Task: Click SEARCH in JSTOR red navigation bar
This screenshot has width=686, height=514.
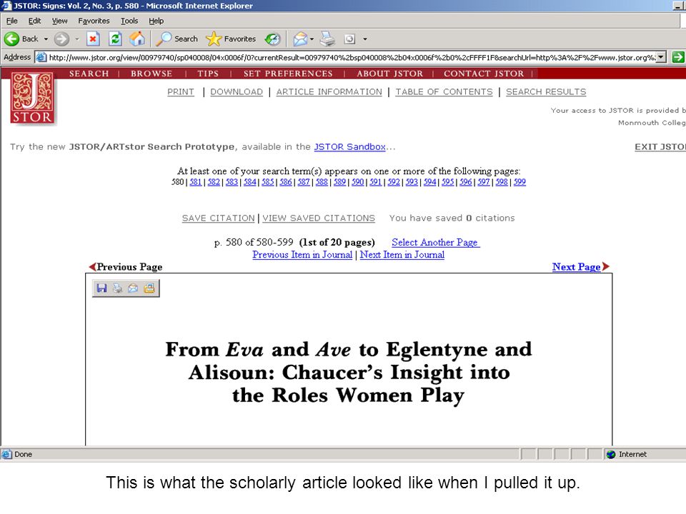Action: click(x=89, y=74)
